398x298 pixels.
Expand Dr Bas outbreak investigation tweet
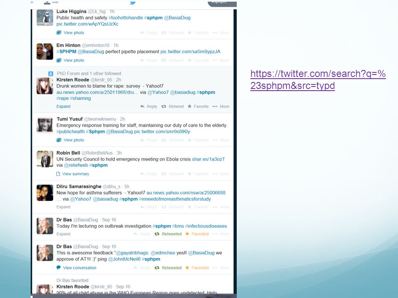point(63,234)
